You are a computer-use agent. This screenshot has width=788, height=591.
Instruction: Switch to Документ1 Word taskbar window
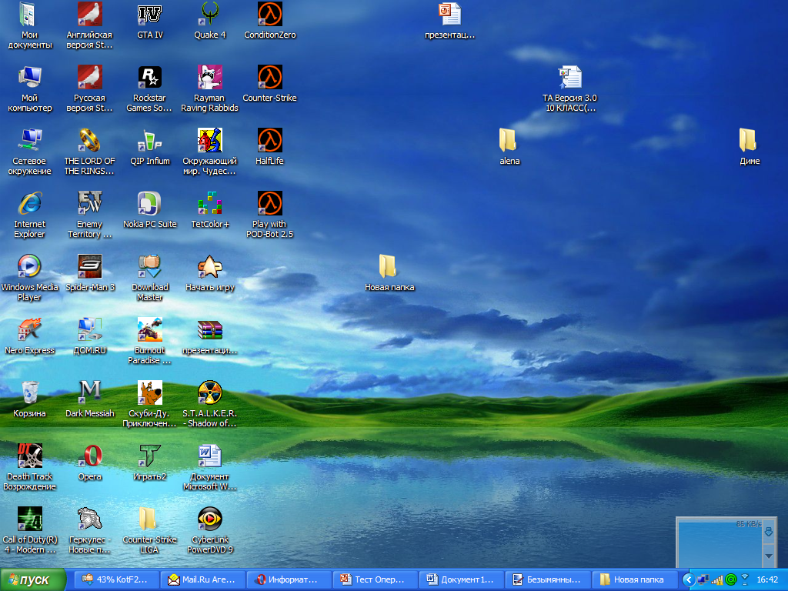point(462,580)
